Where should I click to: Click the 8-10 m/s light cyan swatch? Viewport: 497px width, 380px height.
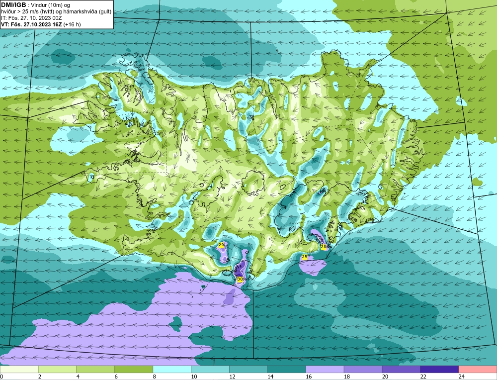[x=172, y=370]
